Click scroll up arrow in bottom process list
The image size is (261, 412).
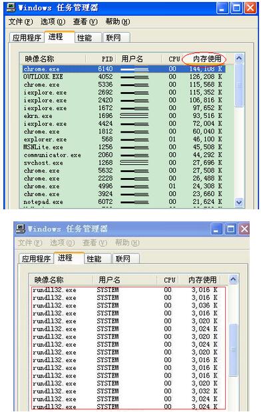click(x=233, y=279)
